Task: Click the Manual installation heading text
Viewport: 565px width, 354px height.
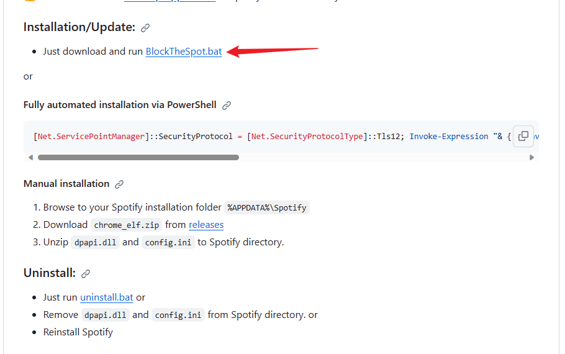Action: (66, 184)
